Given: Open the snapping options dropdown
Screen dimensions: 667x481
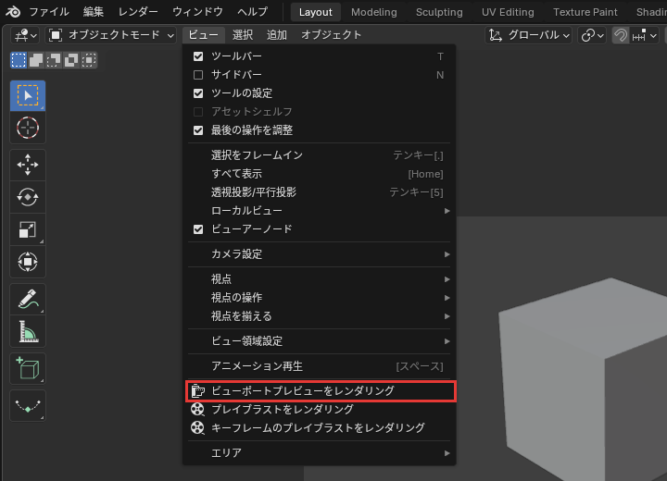Looking at the screenshot, I should pos(645,35).
